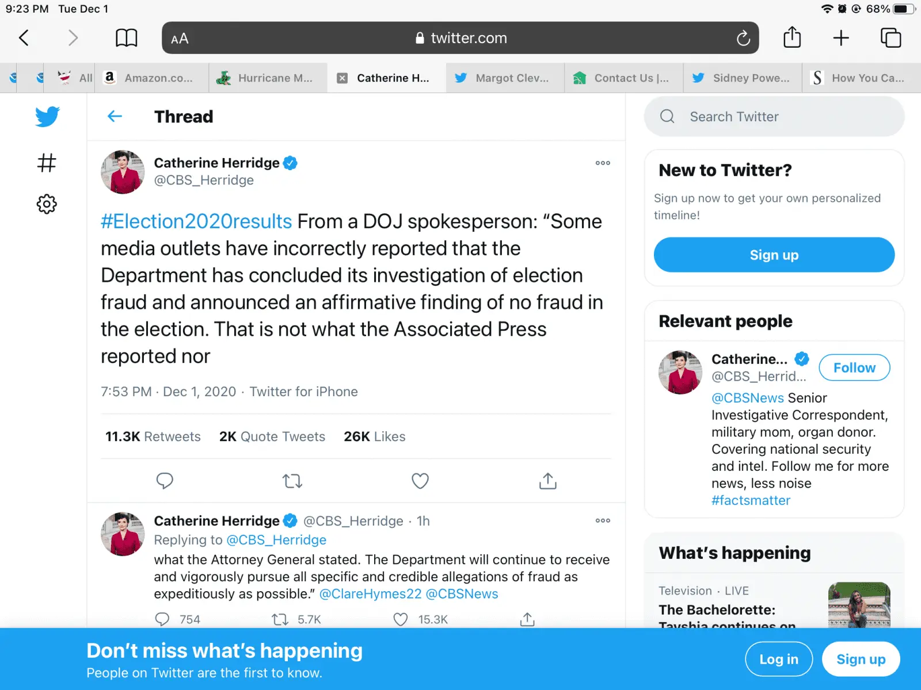Screen dimensions: 921x690
Task: Open the #Election2020results hashtag link
Action: [x=196, y=222]
